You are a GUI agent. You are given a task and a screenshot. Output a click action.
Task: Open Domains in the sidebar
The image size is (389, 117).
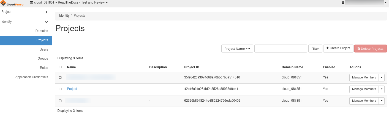42,31
